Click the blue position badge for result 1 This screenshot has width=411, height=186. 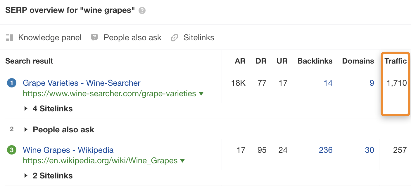(x=11, y=83)
